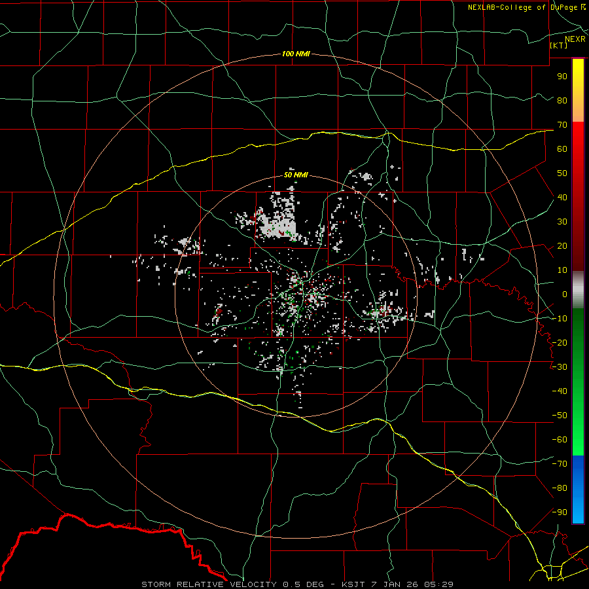
Task: Select the [KT] units label
Action: pyautogui.click(x=559, y=45)
